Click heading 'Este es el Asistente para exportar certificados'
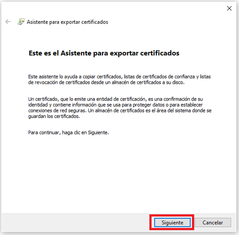 pyautogui.click(x=104, y=53)
